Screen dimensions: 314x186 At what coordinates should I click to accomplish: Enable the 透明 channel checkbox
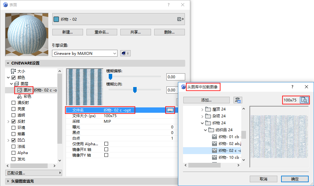(13, 115)
